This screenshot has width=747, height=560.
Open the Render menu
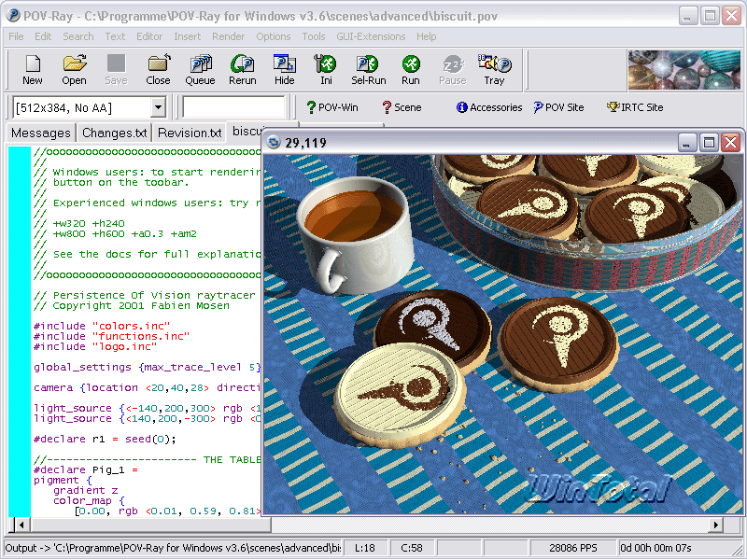pos(228,36)
